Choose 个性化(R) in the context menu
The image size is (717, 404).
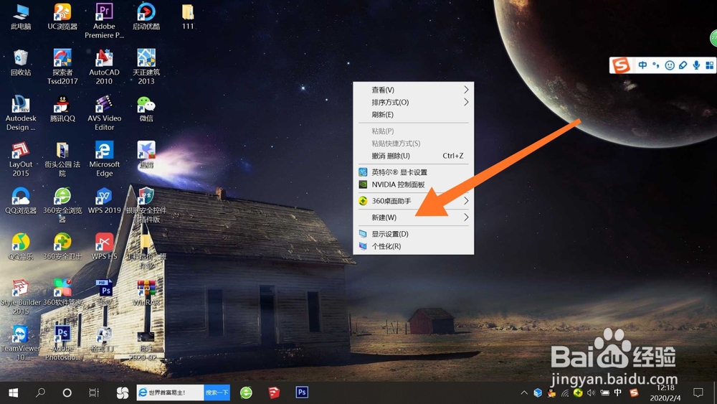tap(414, 246)
